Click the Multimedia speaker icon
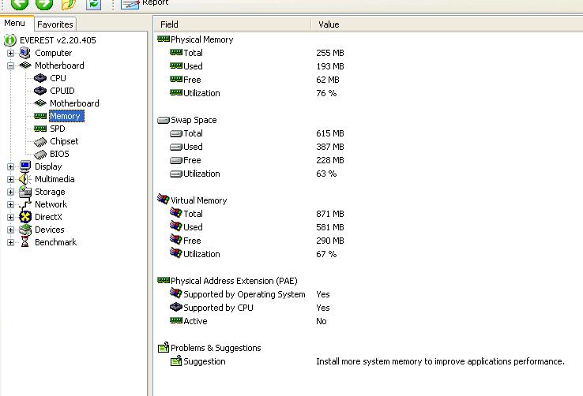 point(25,179)
